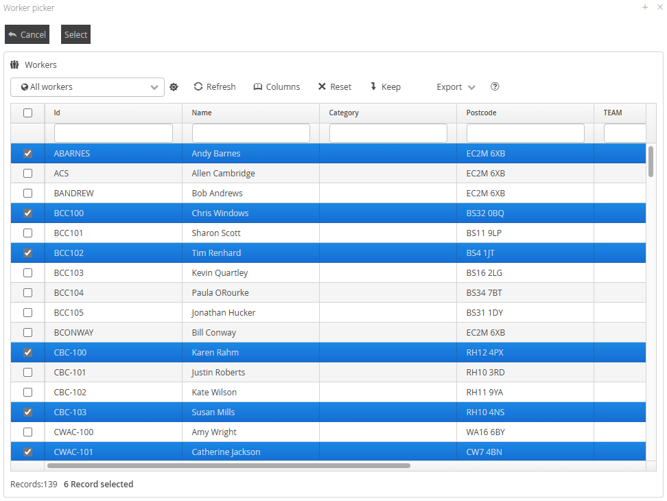Viewport: 667px width, 501px height.
Task: Click the Category filter input box
Action: pos(388,133)
